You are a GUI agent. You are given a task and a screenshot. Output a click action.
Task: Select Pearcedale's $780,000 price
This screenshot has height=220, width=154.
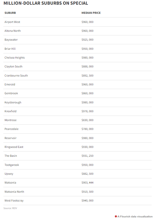point(87,129)
